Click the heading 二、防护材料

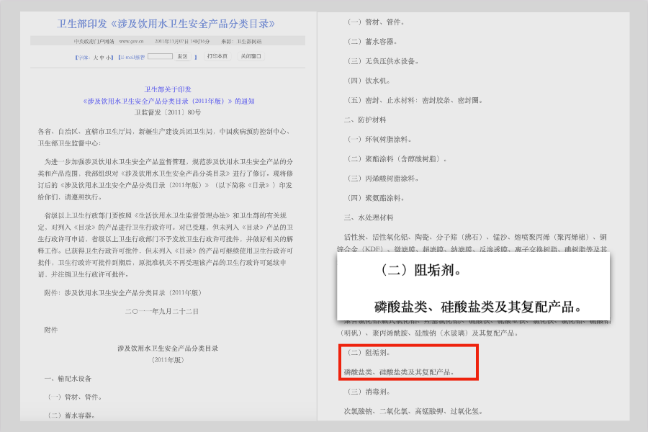[365, 120]
